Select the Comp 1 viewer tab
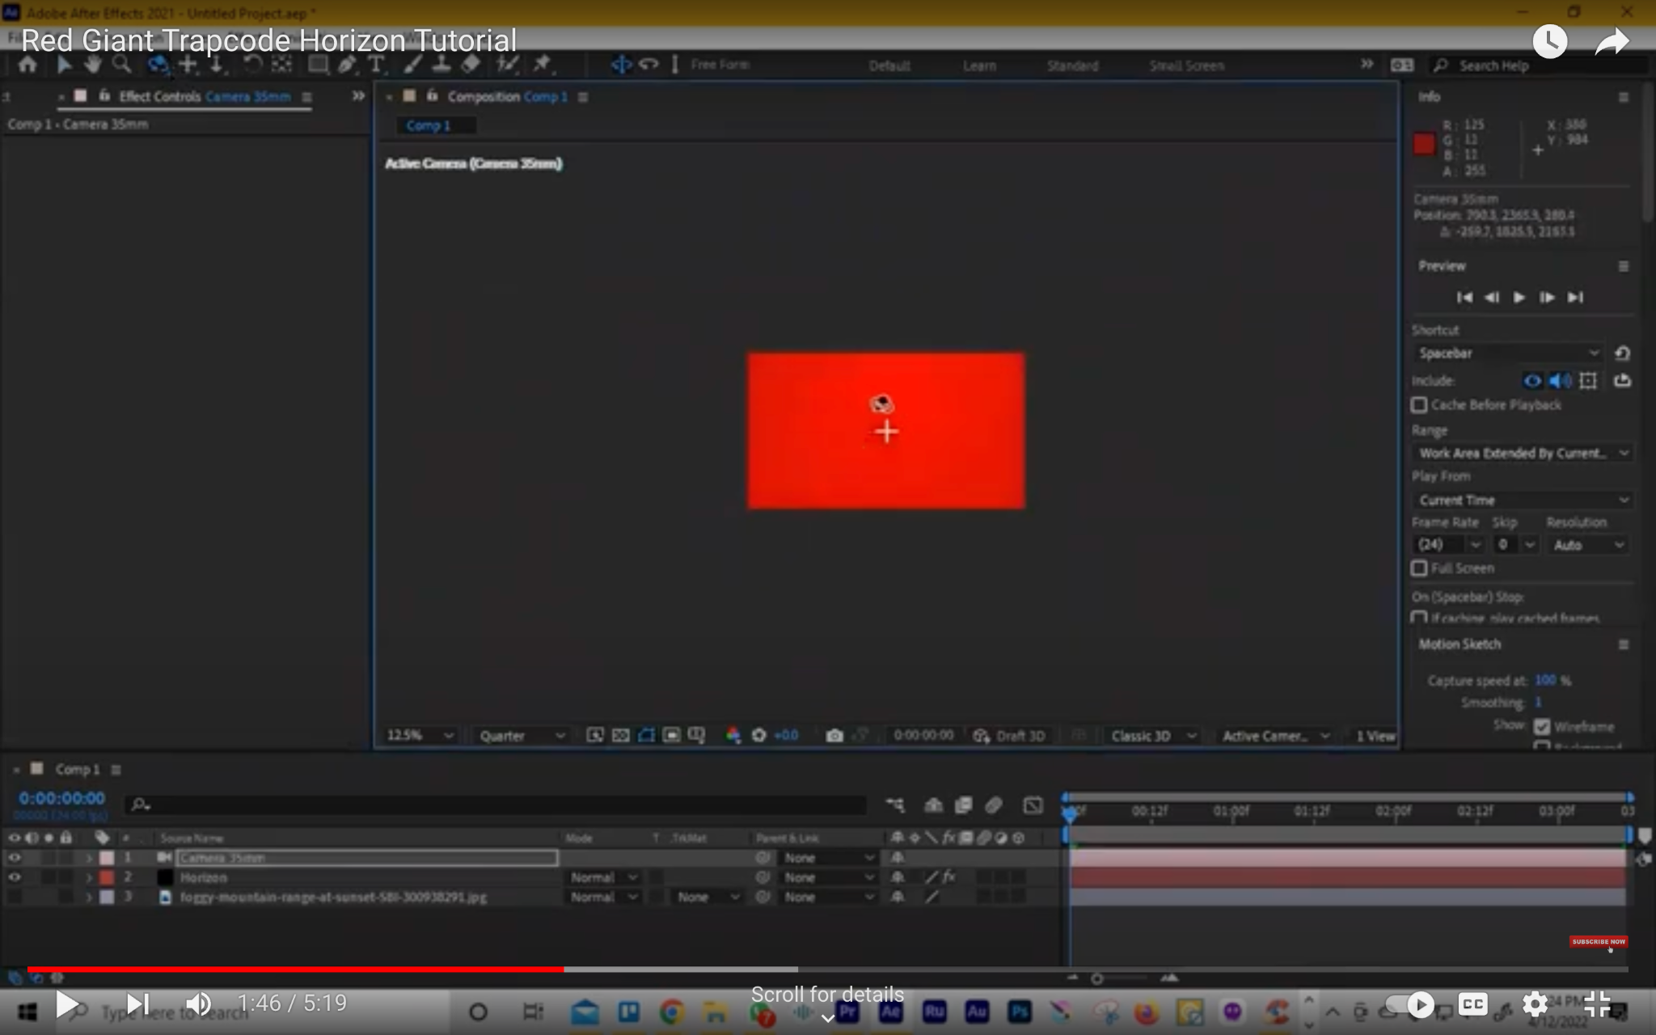1656x1035 pixels. click(429, 125)
